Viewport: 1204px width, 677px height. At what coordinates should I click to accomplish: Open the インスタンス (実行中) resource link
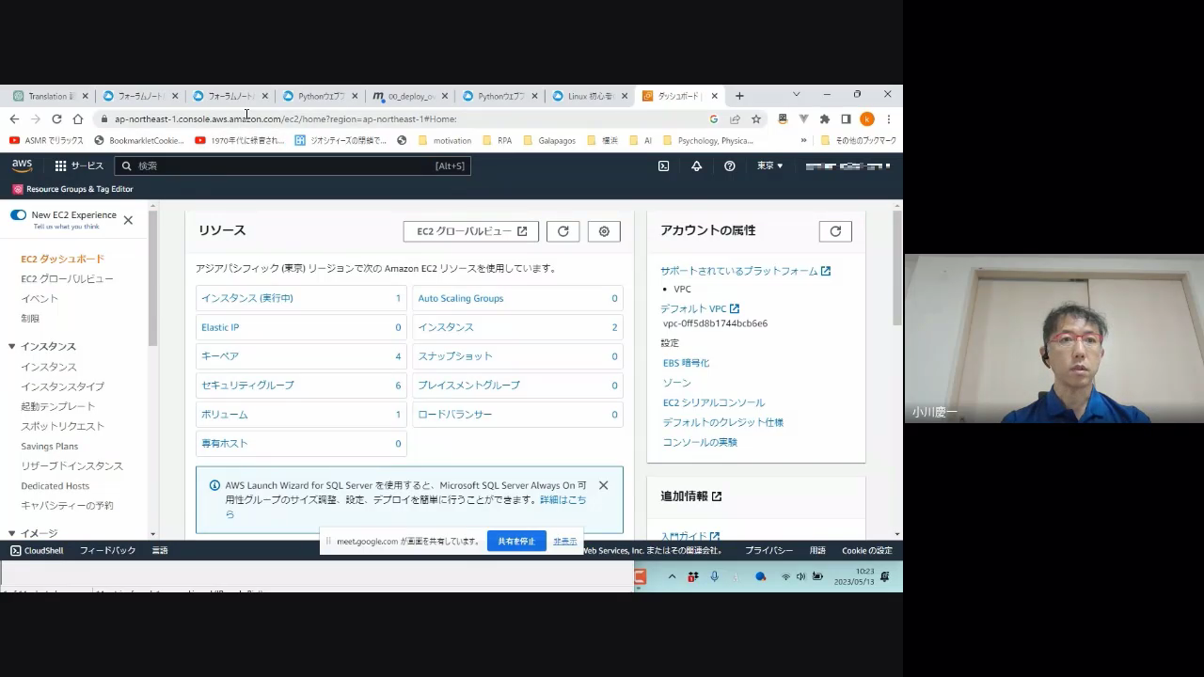pyautogui.click(x=246, y=298)
